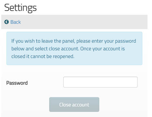
Task: Click left edge of password text box
Action: (x=65, y=82)
